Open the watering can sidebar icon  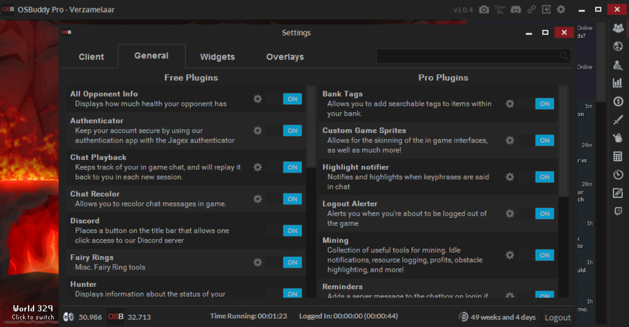click(x=618, y=138)
